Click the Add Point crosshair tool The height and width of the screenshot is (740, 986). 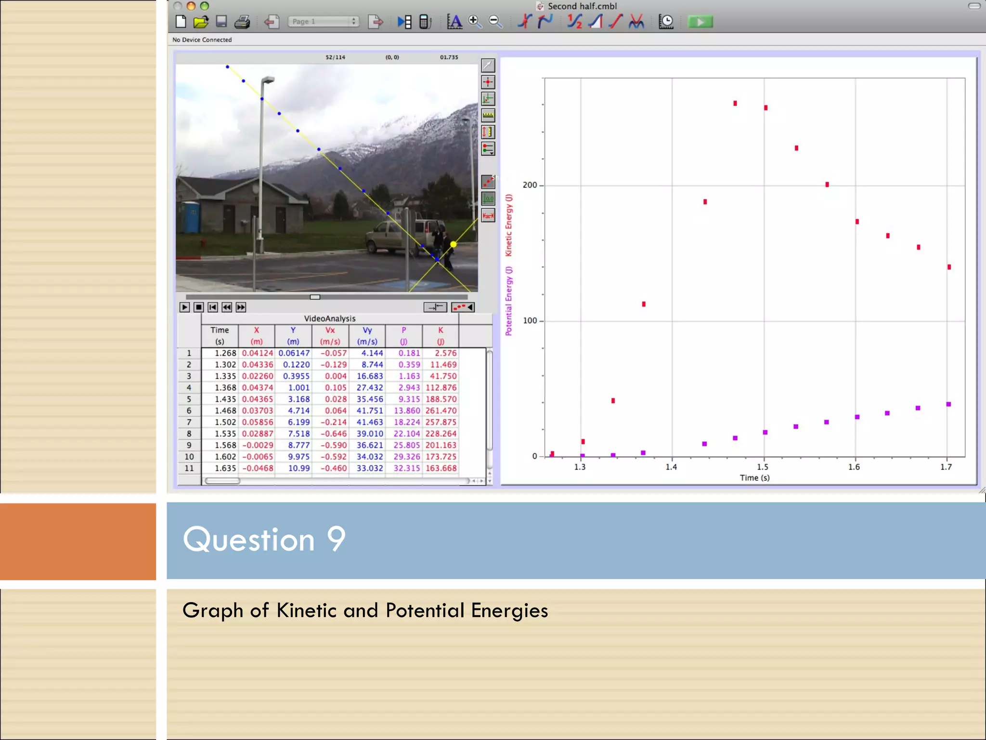coord(488,82)
